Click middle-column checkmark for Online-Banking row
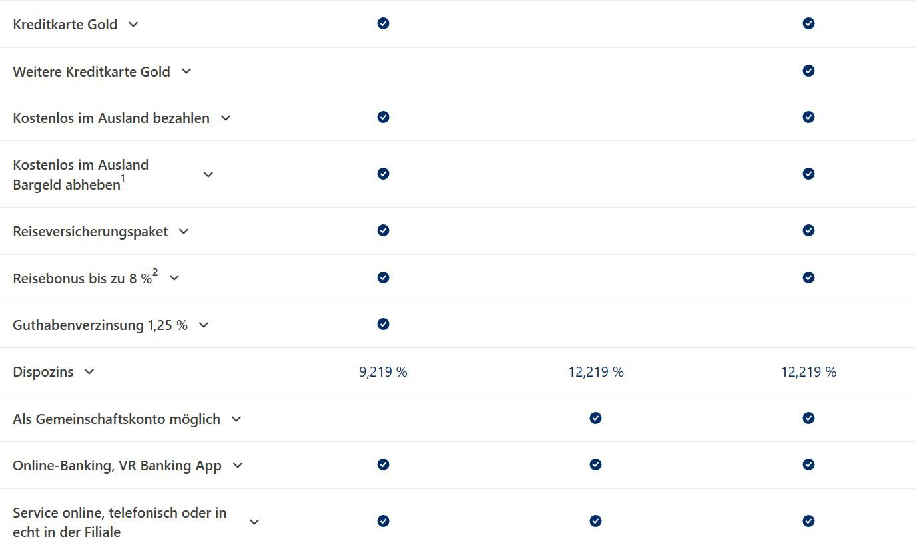 595,464
